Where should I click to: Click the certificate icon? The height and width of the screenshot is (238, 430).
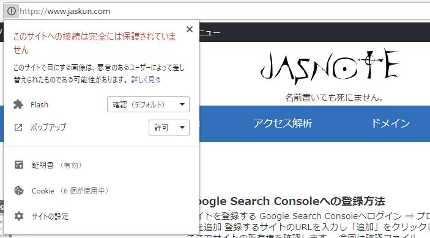point(19,165)
